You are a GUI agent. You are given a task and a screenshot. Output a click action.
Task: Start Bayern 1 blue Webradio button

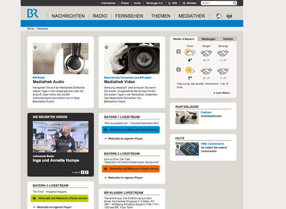(x=131, y=130)
